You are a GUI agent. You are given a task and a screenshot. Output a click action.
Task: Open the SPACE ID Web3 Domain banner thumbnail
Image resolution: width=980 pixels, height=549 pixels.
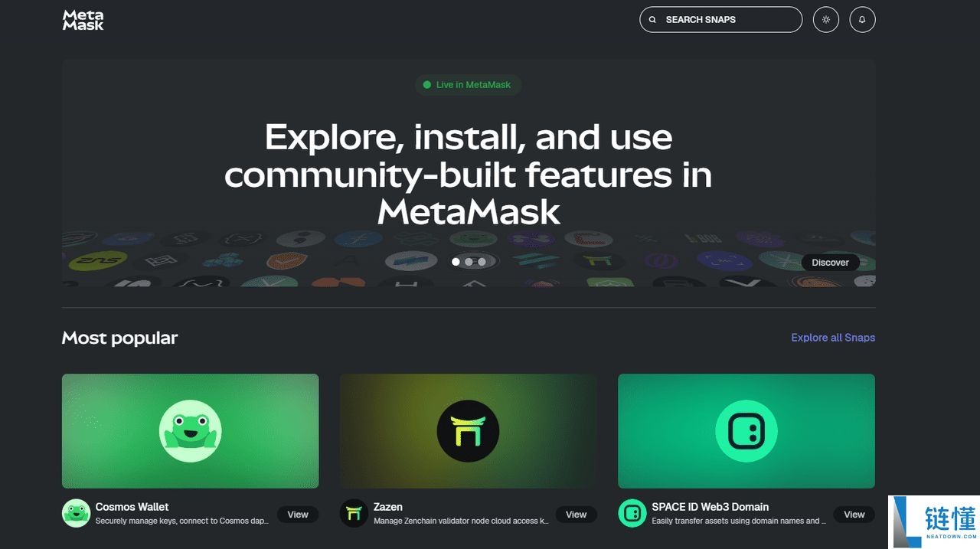746,431
